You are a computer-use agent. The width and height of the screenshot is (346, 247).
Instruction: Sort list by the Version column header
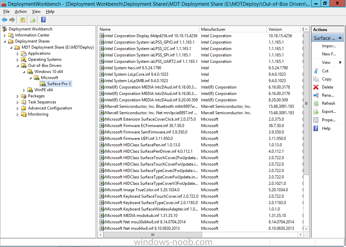(283, 29)
